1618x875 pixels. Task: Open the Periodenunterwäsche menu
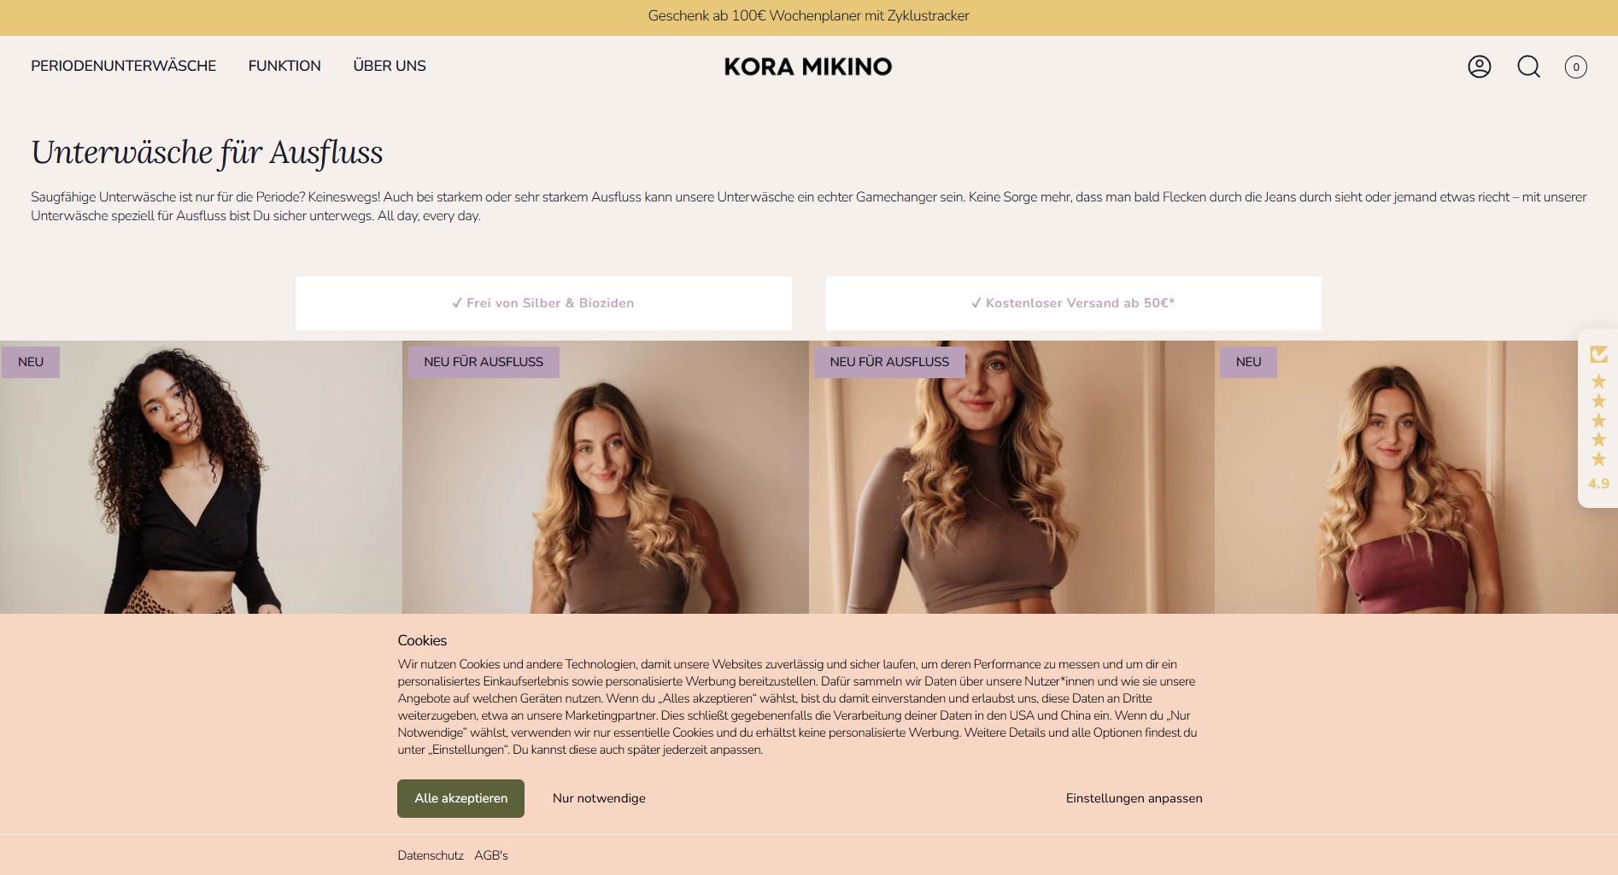(124, 66)
